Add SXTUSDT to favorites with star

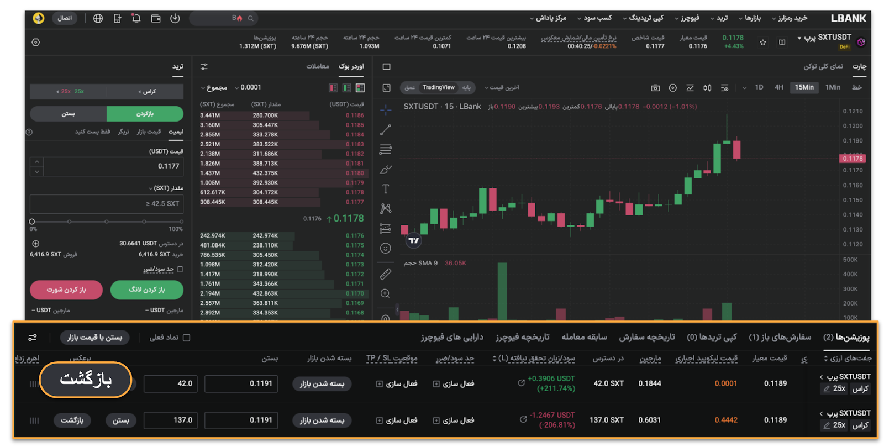click(x=762, y=42)
